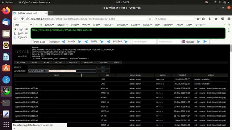Open the Files manager dock icon
232x130 pixels.
coord(6,34)
